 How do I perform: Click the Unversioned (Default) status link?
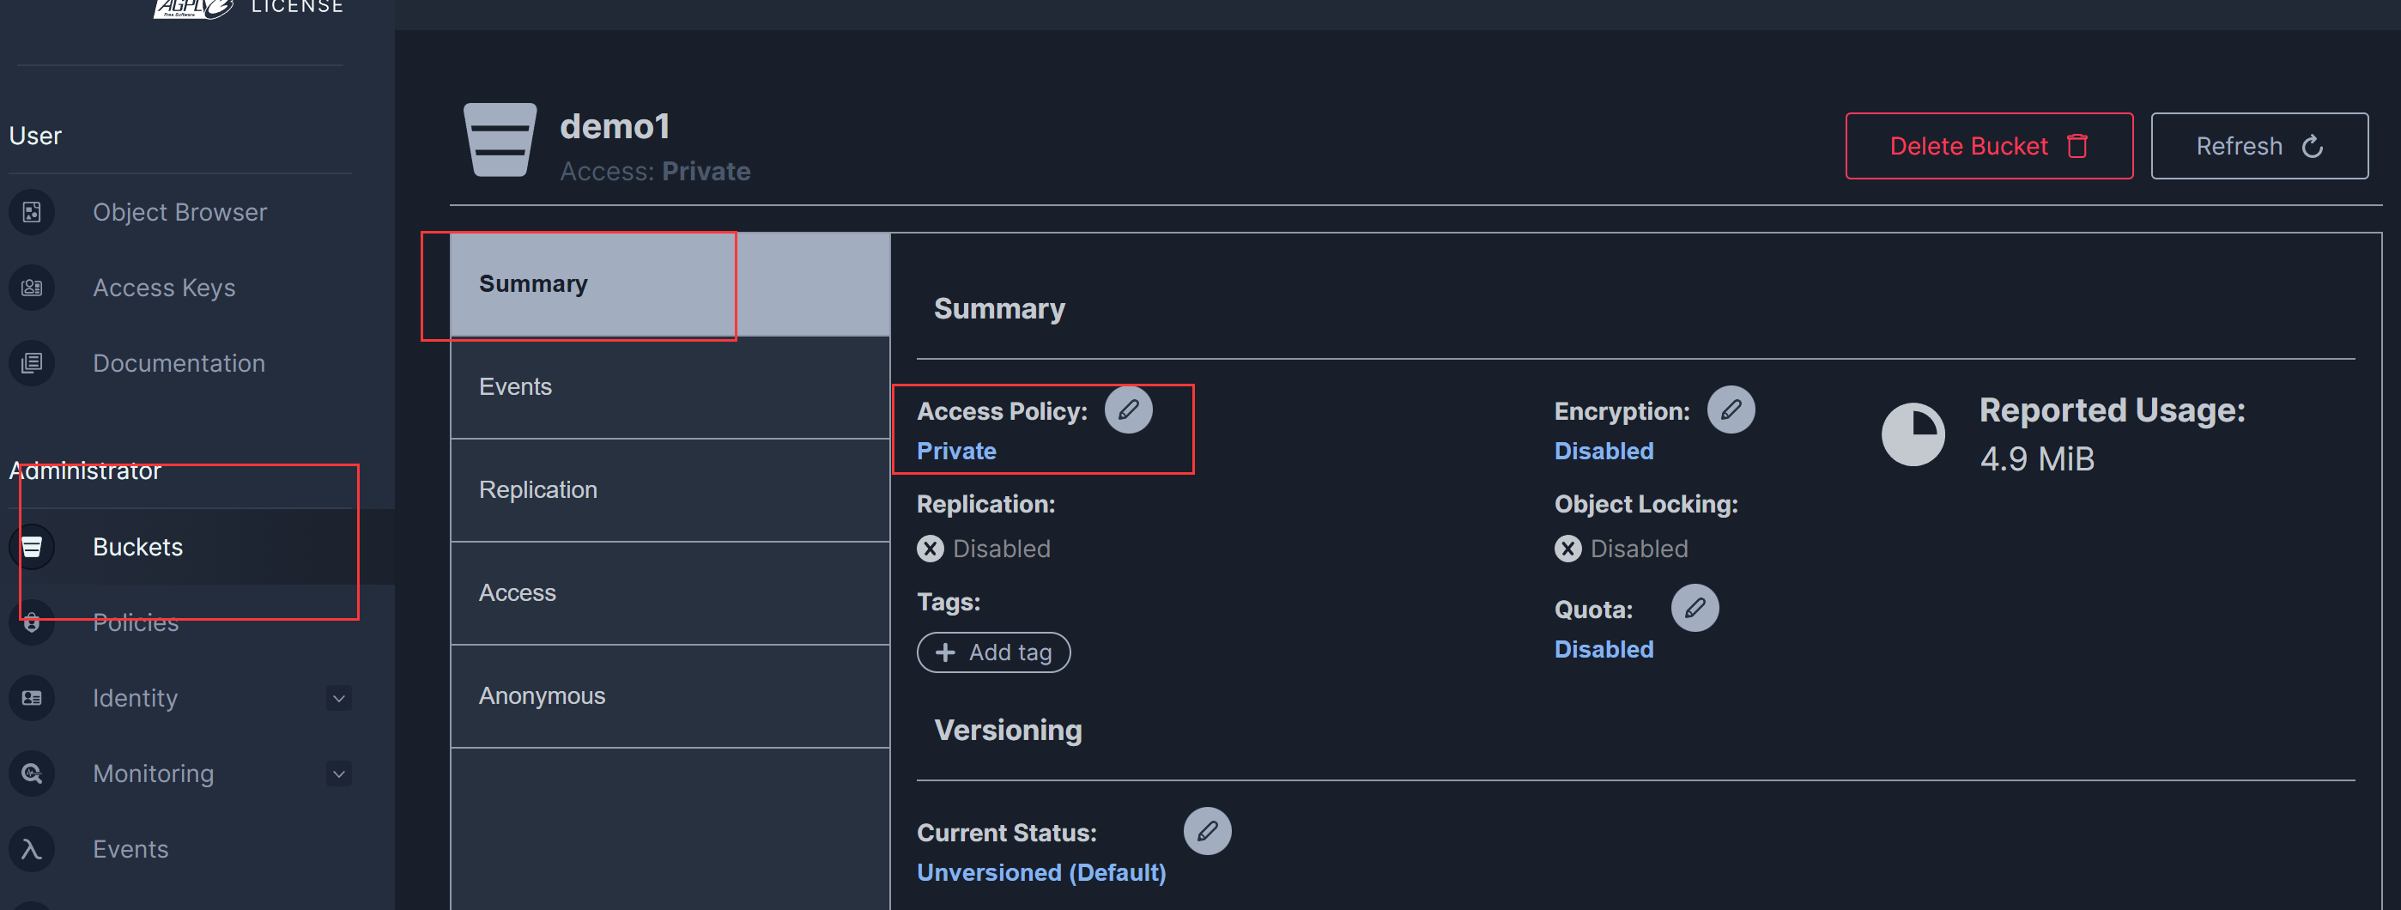[1040, 873]
